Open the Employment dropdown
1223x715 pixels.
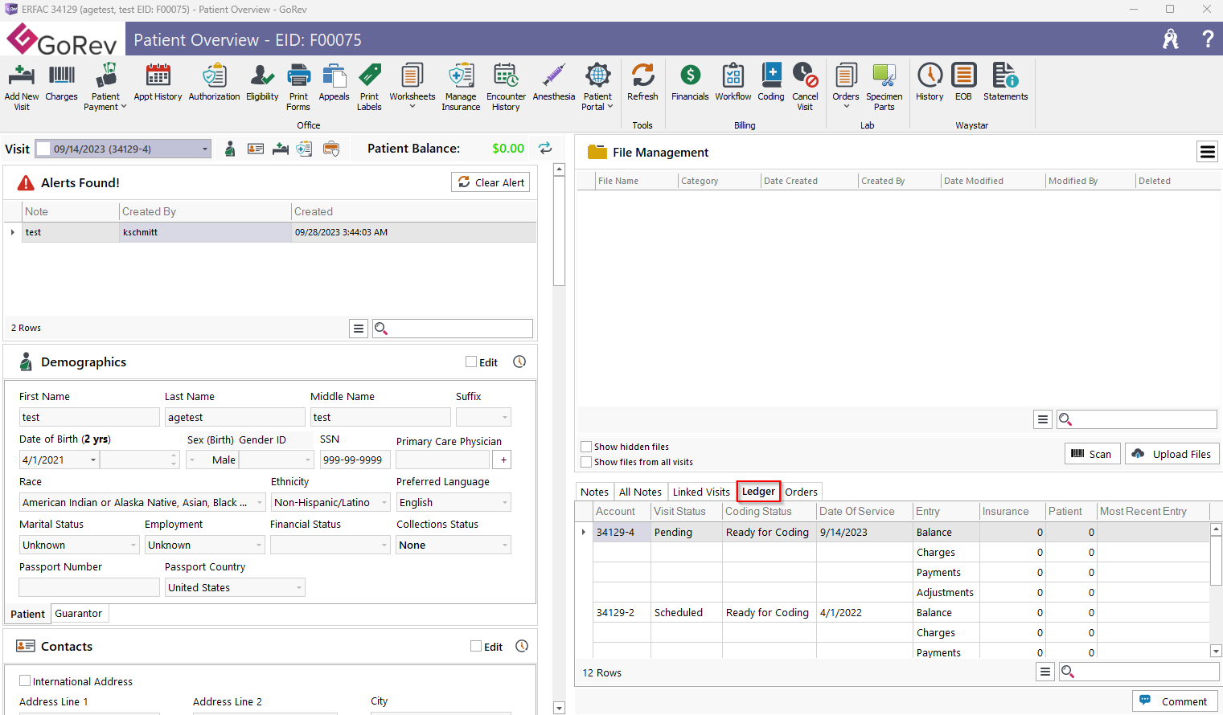[259, 545]
